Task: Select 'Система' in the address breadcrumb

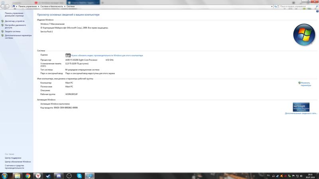Action: [71, 6]
